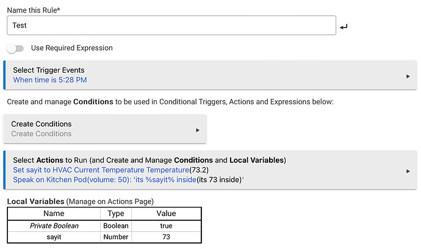Click in the rule name field containing Test

coord(171,26)
